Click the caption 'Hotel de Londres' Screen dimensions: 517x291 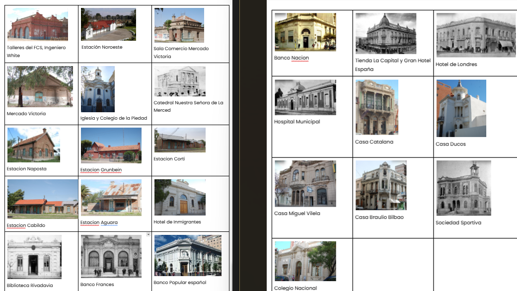coord(456,64)
